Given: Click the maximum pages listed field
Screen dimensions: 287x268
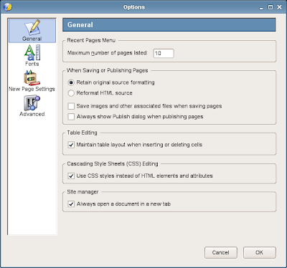Looking at the screenshot, I should pos(164,53).
